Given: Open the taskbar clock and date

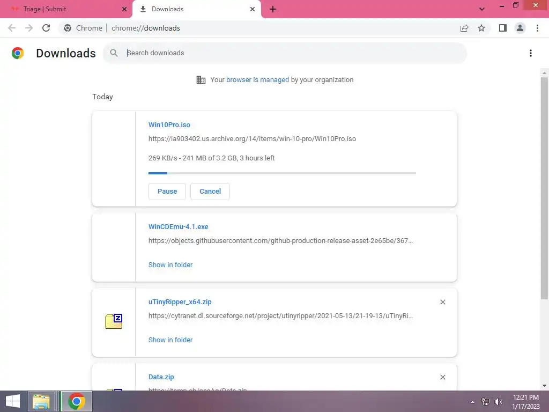Looking at the screenshot, I should pyautogui.click(x=526, y=402).
